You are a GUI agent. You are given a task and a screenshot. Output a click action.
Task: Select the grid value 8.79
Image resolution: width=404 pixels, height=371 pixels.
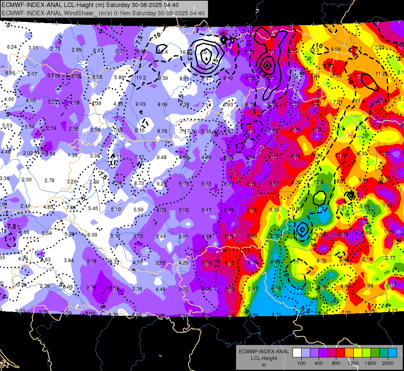click(321, 261)
